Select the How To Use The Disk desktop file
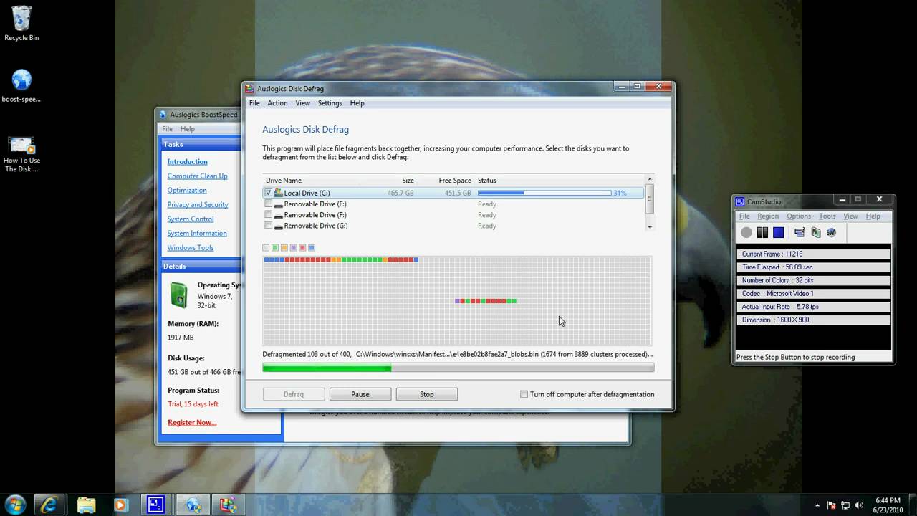917x516 pixels. pos(21,153)
